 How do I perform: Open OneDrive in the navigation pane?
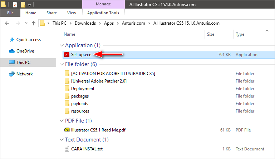coord(25,51)
